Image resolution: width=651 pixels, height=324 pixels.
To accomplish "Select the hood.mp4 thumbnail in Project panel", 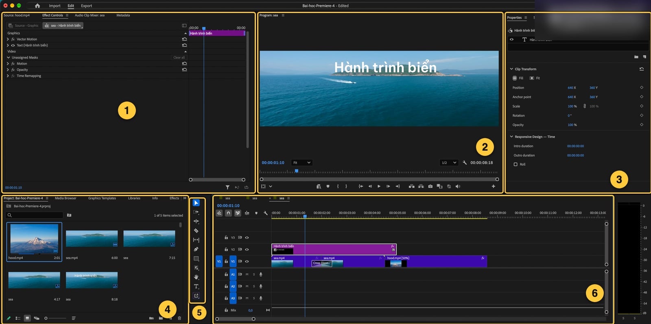I will (34, 239).
